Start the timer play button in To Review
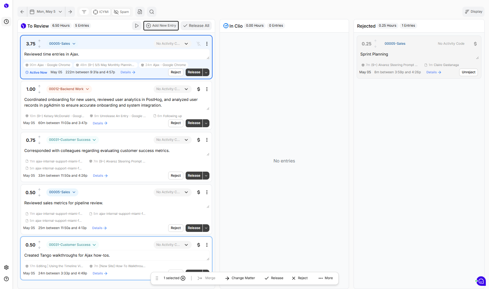The height and width of the screenshot is (289, 489). 137,26
